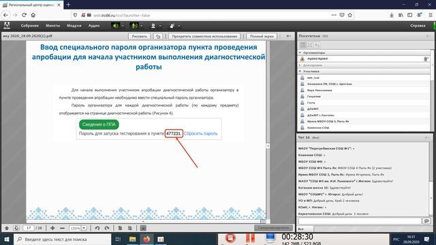Toggle the green microphone icon
436x245 pixels.
tap(134, 26)
